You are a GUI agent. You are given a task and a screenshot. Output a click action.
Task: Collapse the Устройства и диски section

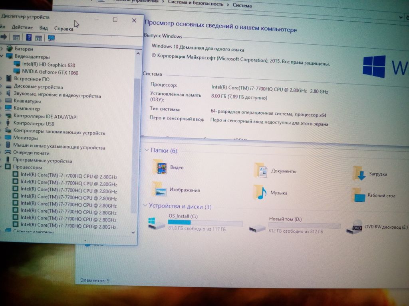145,206
